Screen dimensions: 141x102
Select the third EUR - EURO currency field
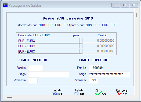(x=48, y=51)
